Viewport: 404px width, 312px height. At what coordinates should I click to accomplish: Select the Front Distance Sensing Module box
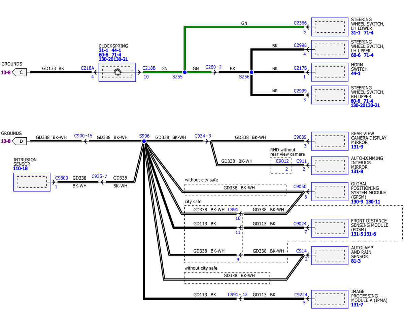click(x=330, y=228)
